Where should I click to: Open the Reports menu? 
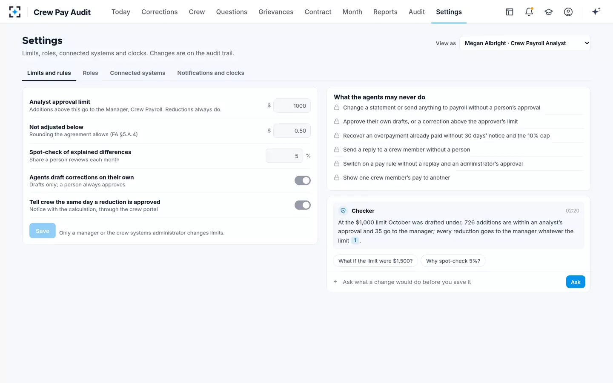pyautogui.click(x=385, y=12)
